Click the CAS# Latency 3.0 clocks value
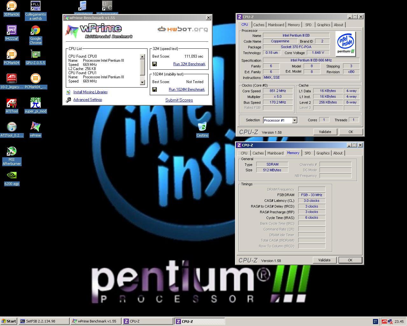The width and height of the screenshot is (407, 326). point(312,201)
